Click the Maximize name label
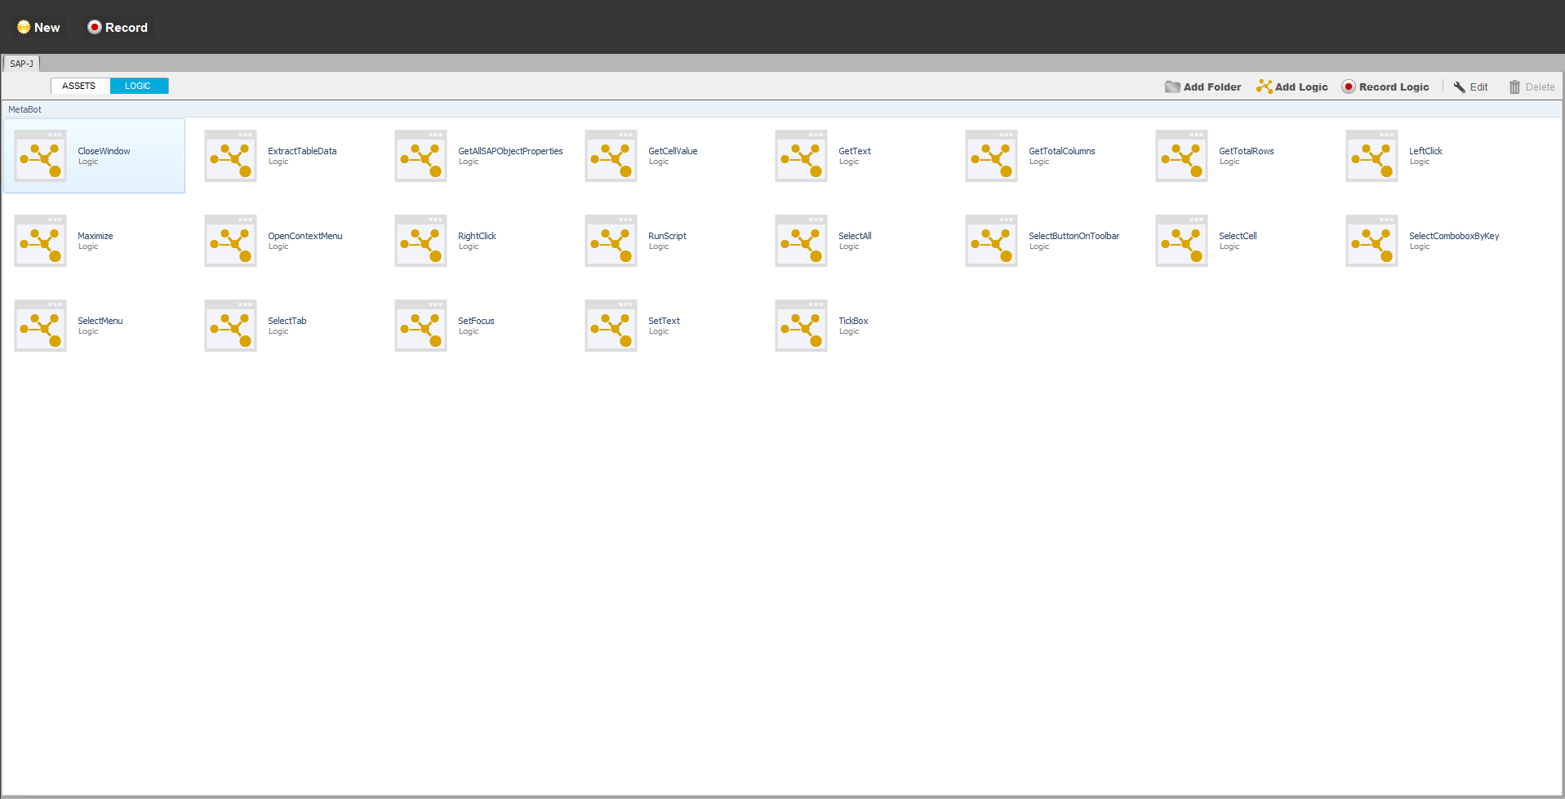1565x799 pixels. pos(96,236)
